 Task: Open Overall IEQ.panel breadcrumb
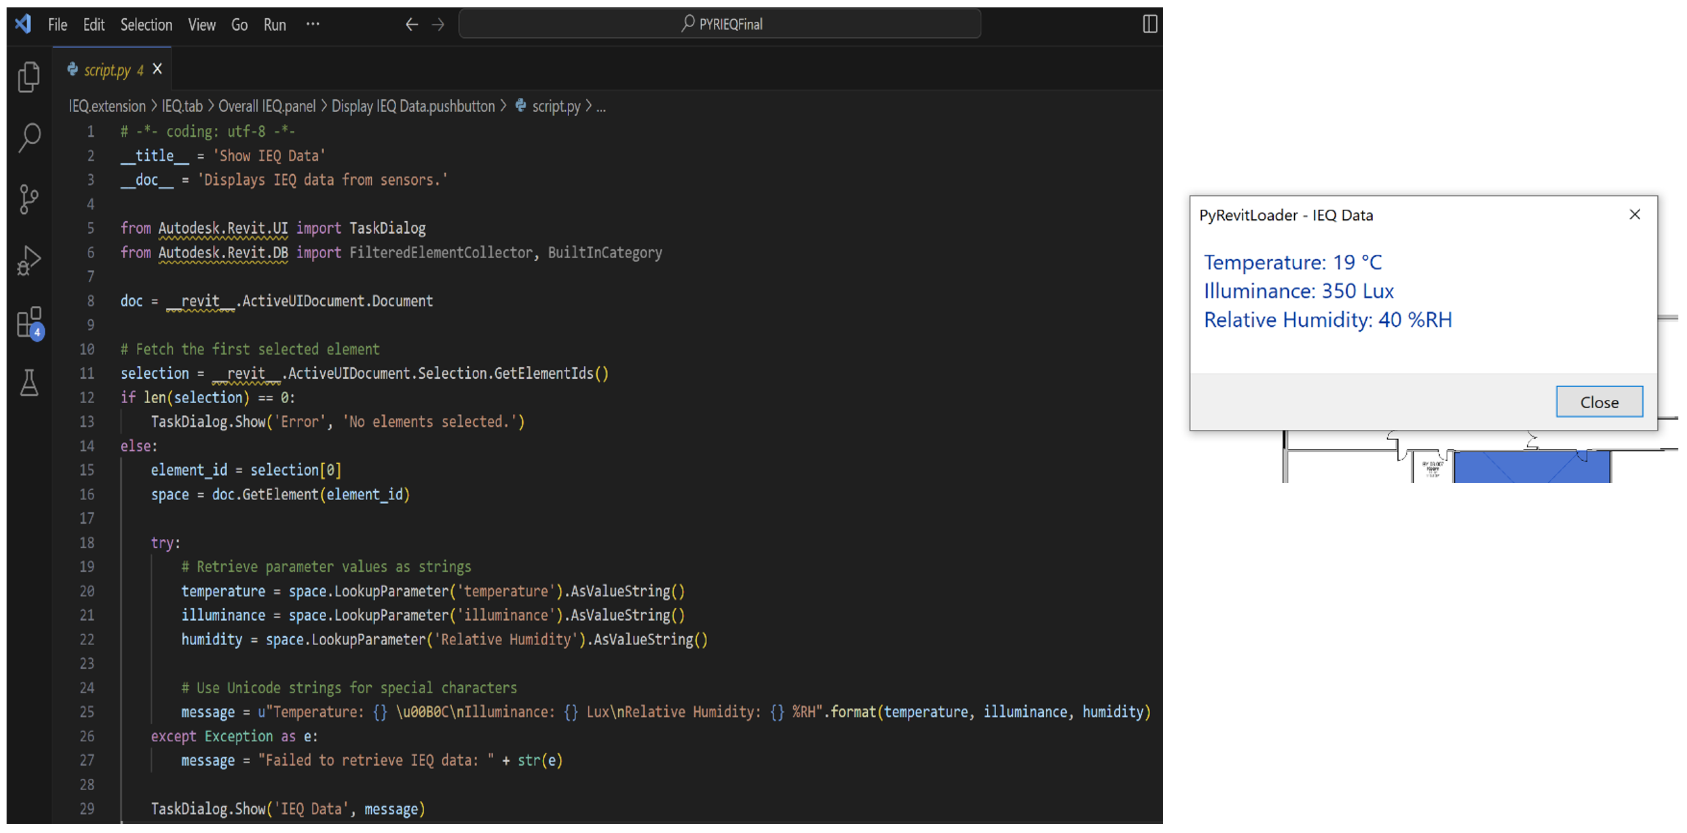pyautogui.click(x=266, y=106)
